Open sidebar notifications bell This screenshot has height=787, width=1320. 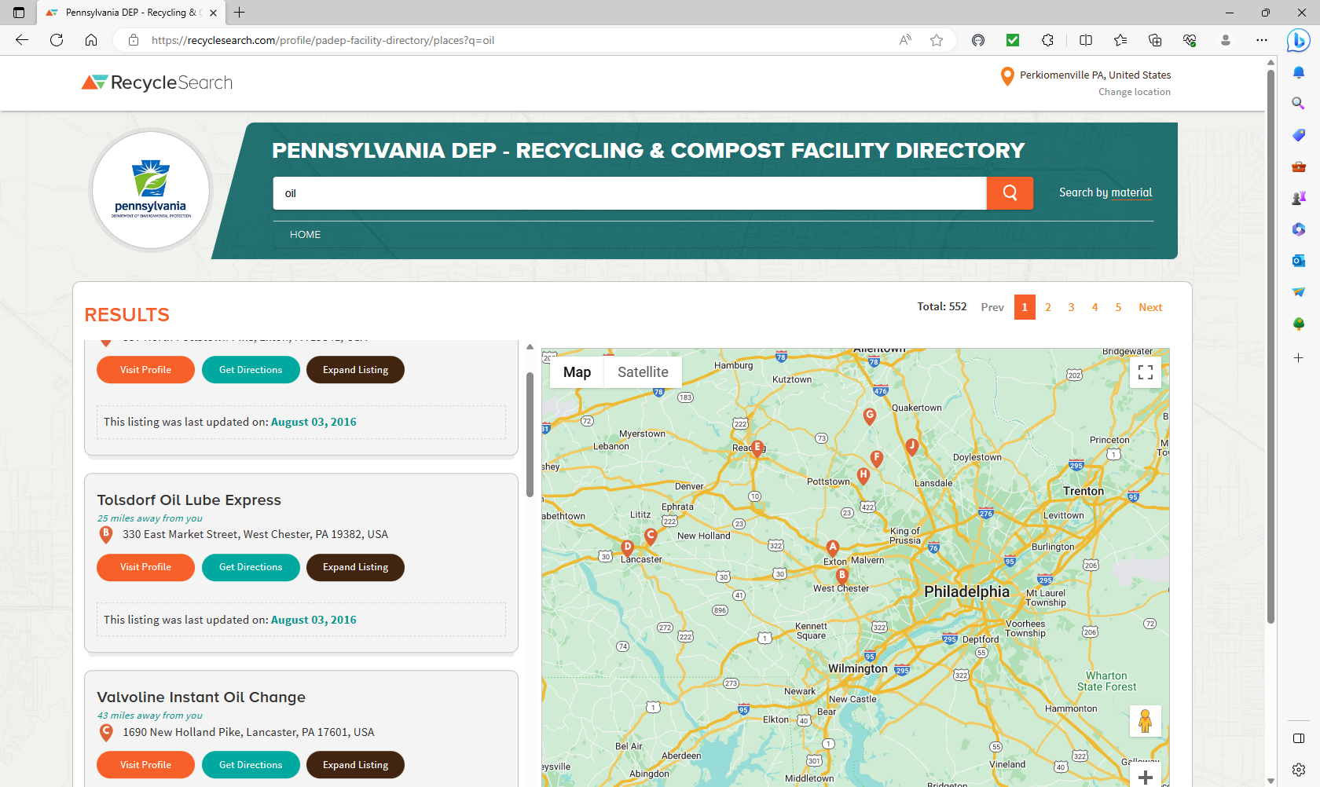click(x=1298, y=72)
